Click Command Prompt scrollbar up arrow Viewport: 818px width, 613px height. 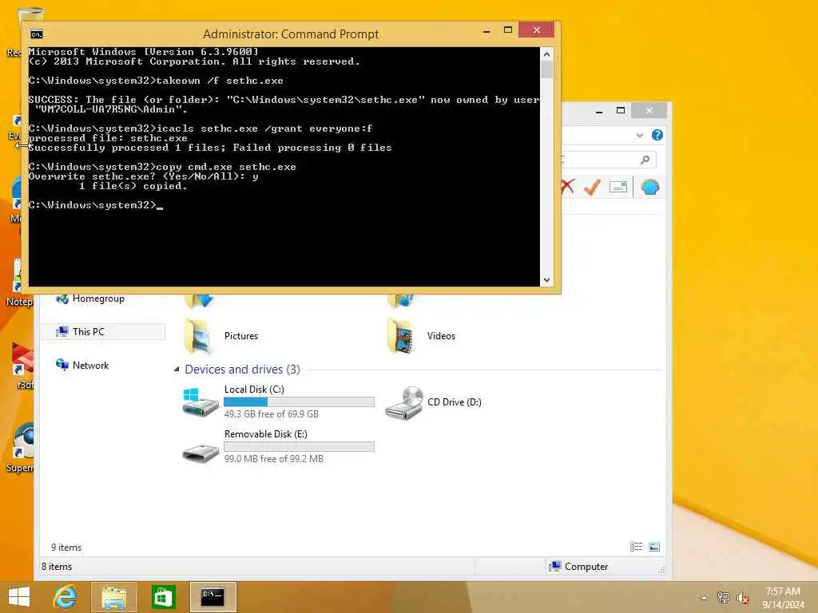point(546,54)
